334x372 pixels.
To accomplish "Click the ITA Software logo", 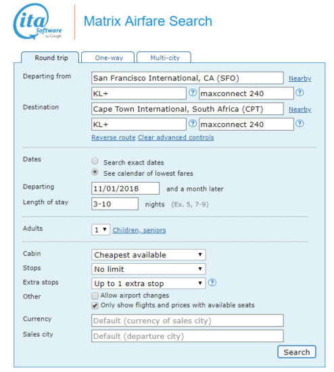I will point(37,22).
